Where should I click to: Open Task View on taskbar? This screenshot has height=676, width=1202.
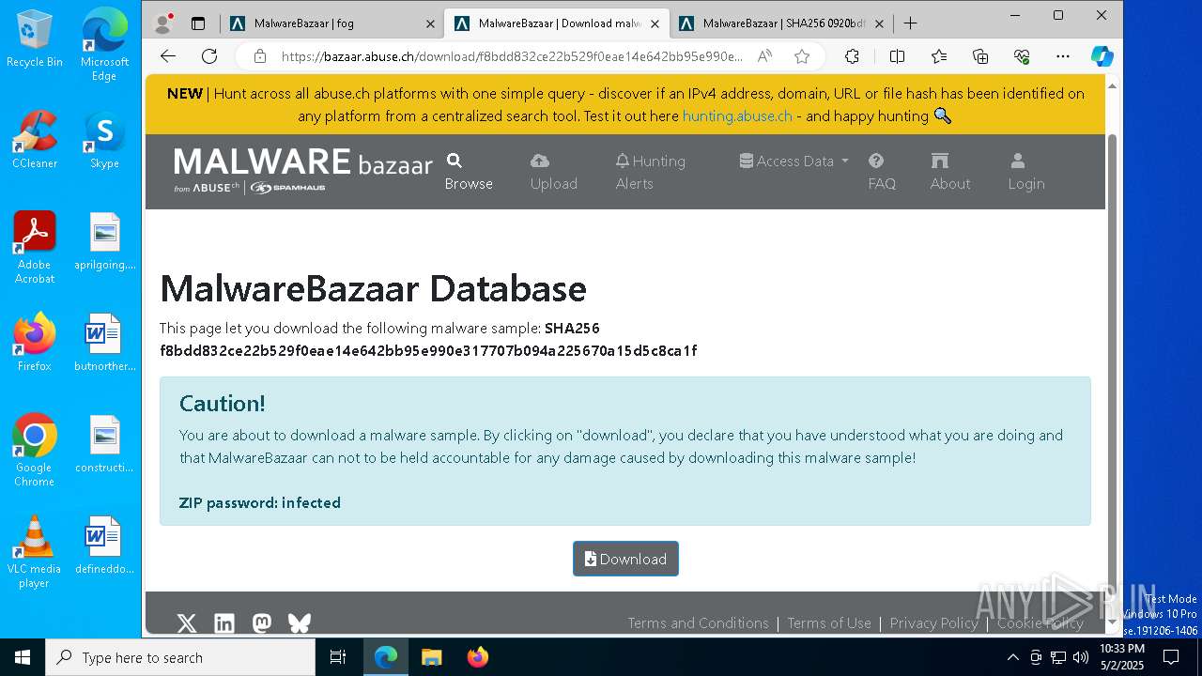338,657
